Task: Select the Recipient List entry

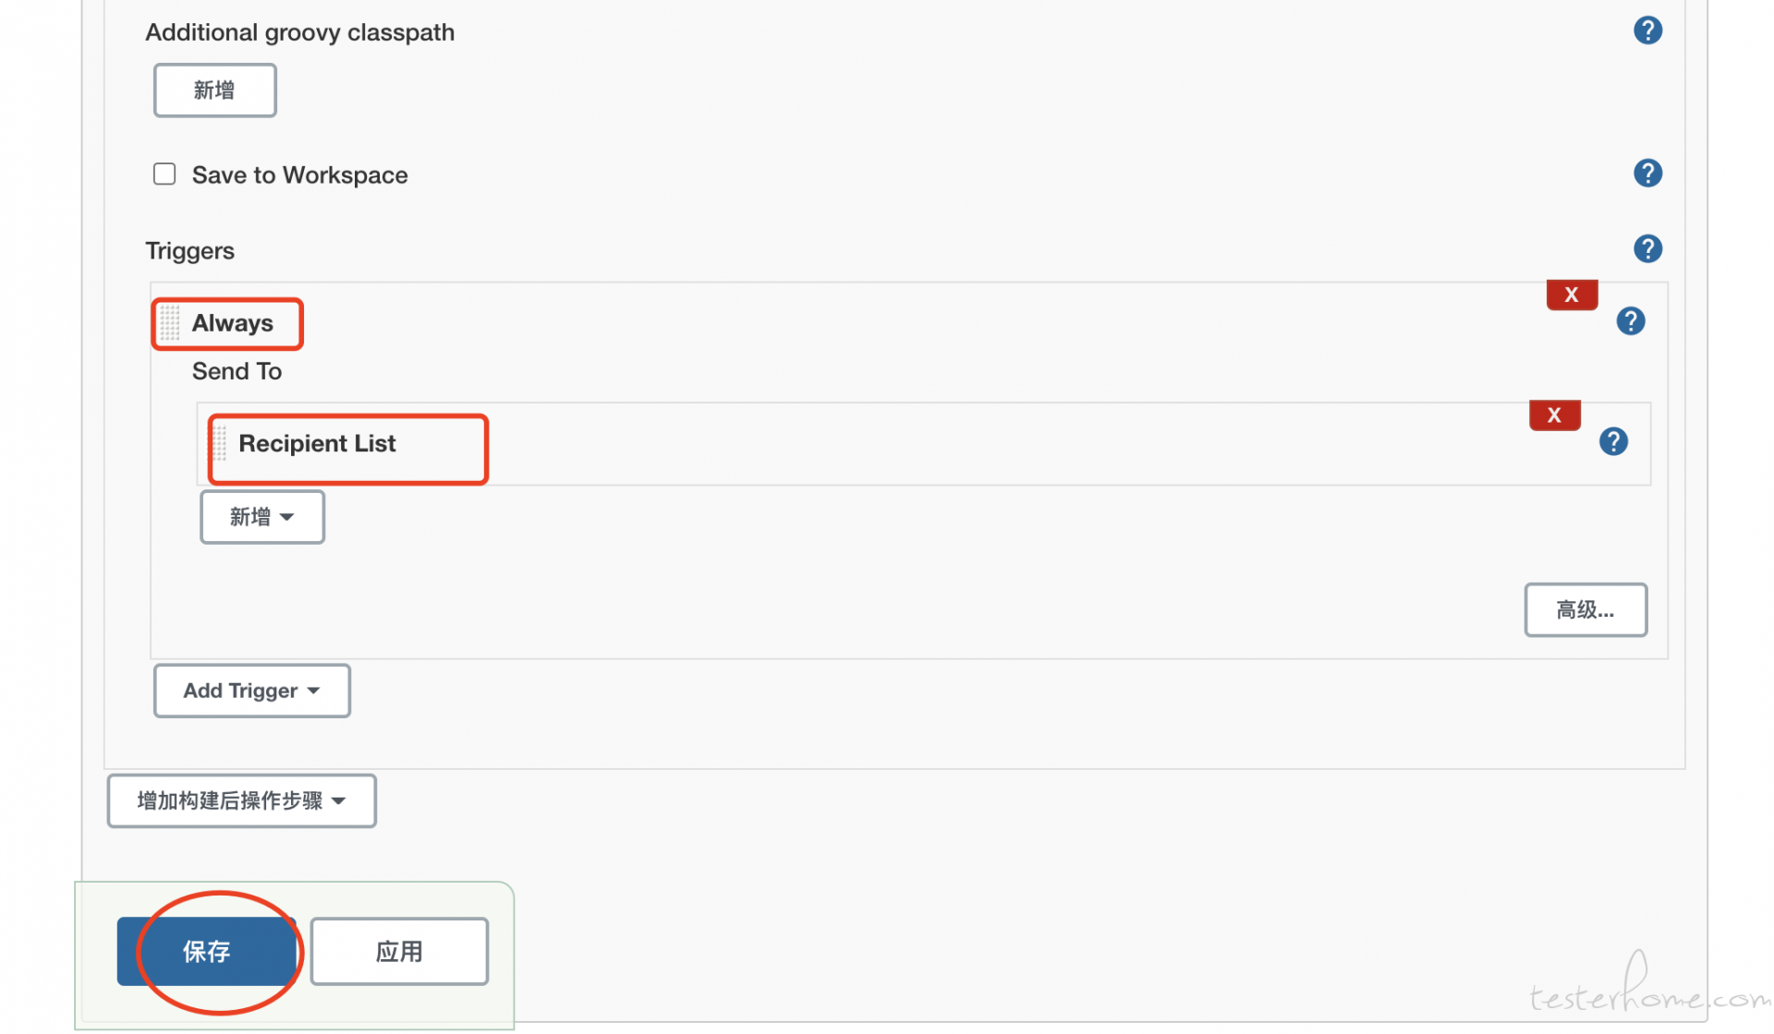Action: click(317, 443)
